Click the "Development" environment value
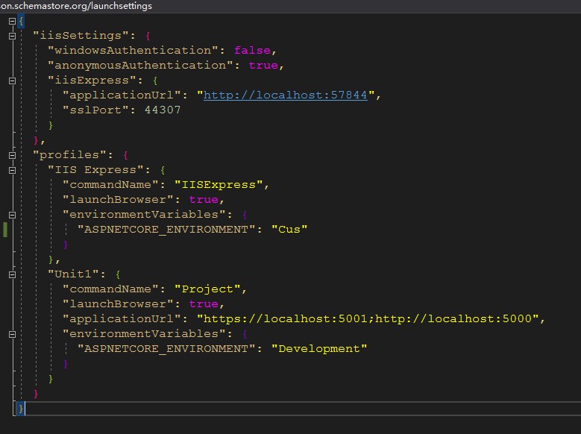581x434 pixels. click(x=319, y=349)
